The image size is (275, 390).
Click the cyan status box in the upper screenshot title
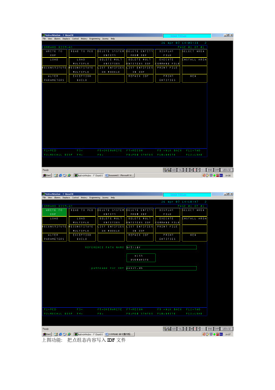[187, 36]
